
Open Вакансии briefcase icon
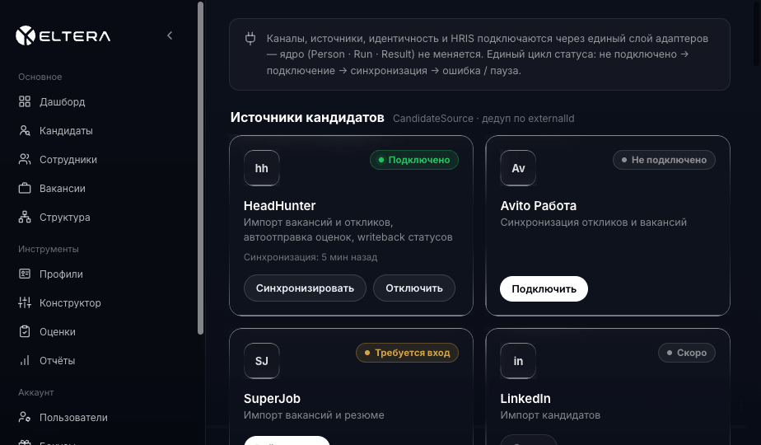point(25,188)
